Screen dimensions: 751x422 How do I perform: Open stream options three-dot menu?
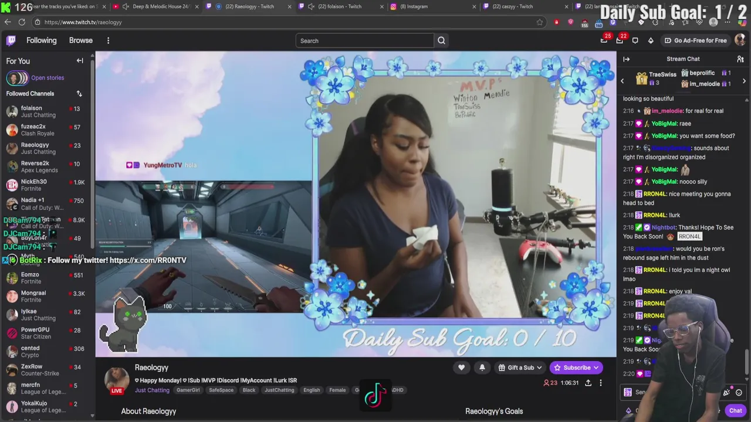pos(600,383)
